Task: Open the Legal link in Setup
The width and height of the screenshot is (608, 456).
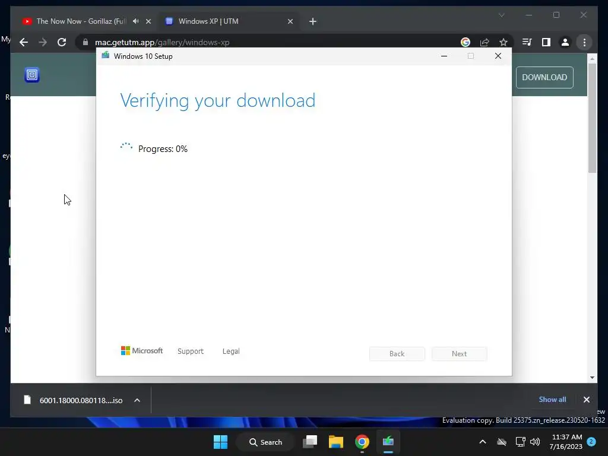Action: pyautogui.click(x=231, y=351)
